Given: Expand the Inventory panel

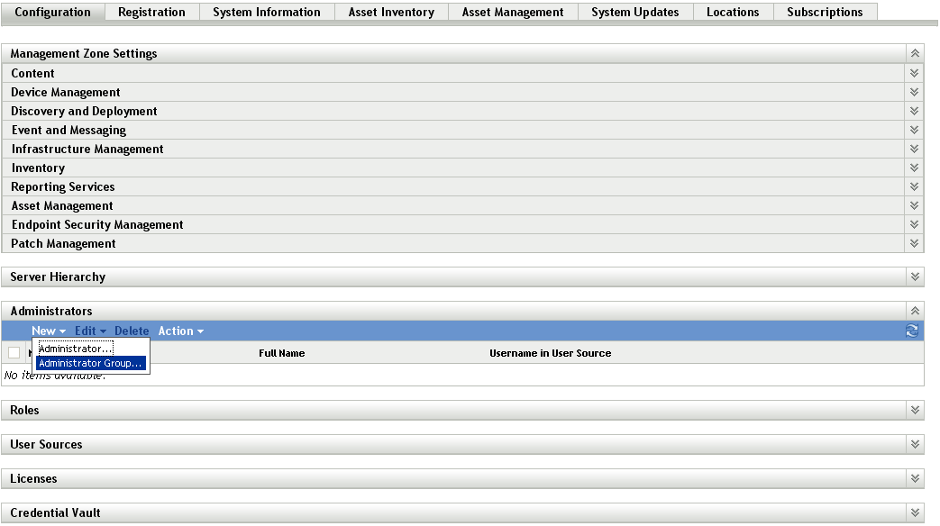Looking at the screenshot, I should 913,168.
